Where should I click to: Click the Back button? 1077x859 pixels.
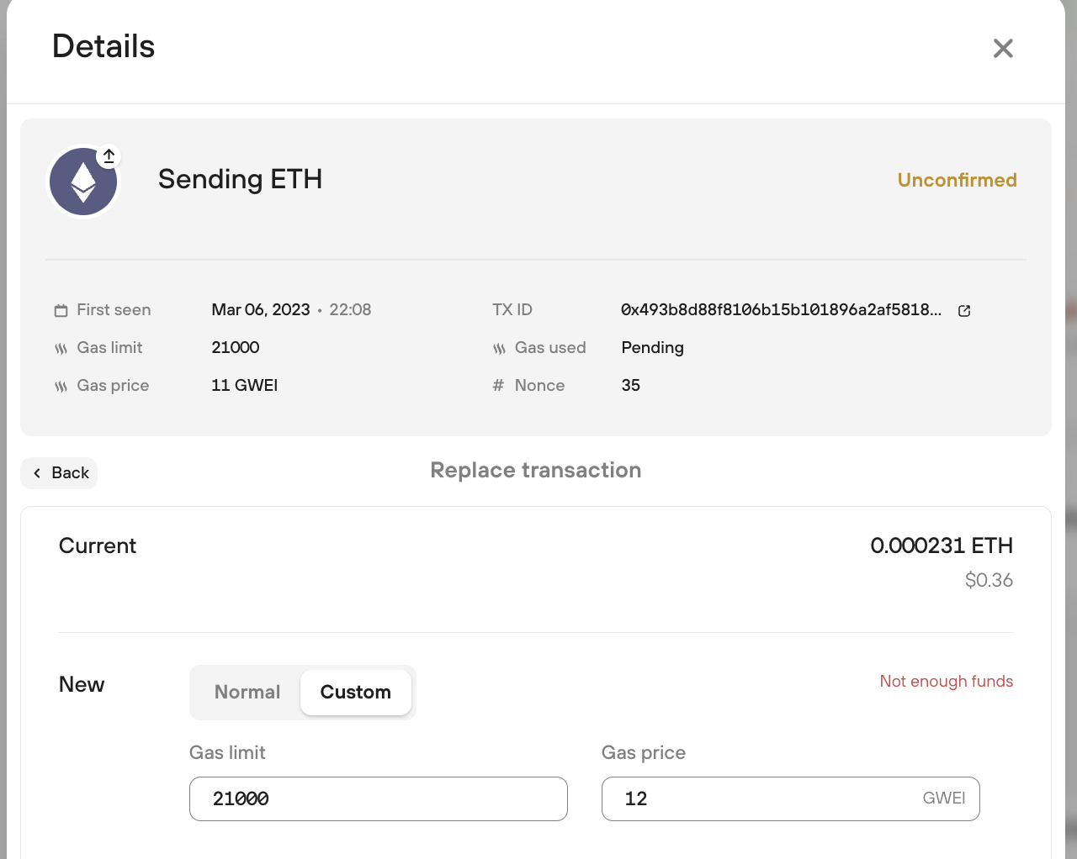point(59,472)
